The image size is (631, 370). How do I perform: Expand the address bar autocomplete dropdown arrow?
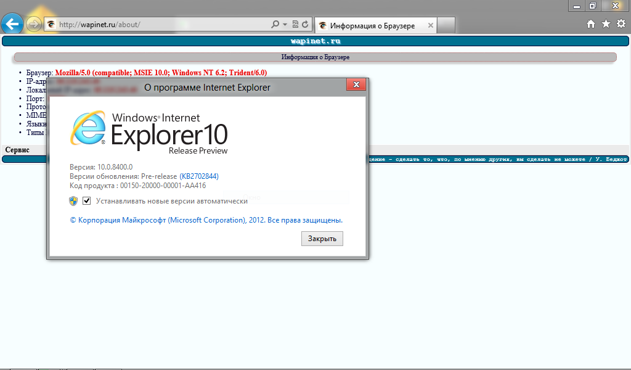(285, 25)
